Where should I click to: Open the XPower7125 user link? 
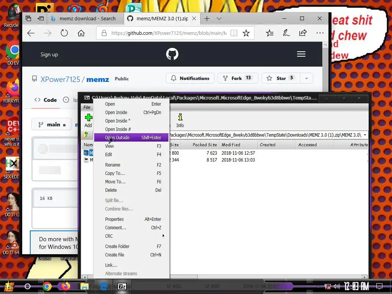tap(60, 79)
